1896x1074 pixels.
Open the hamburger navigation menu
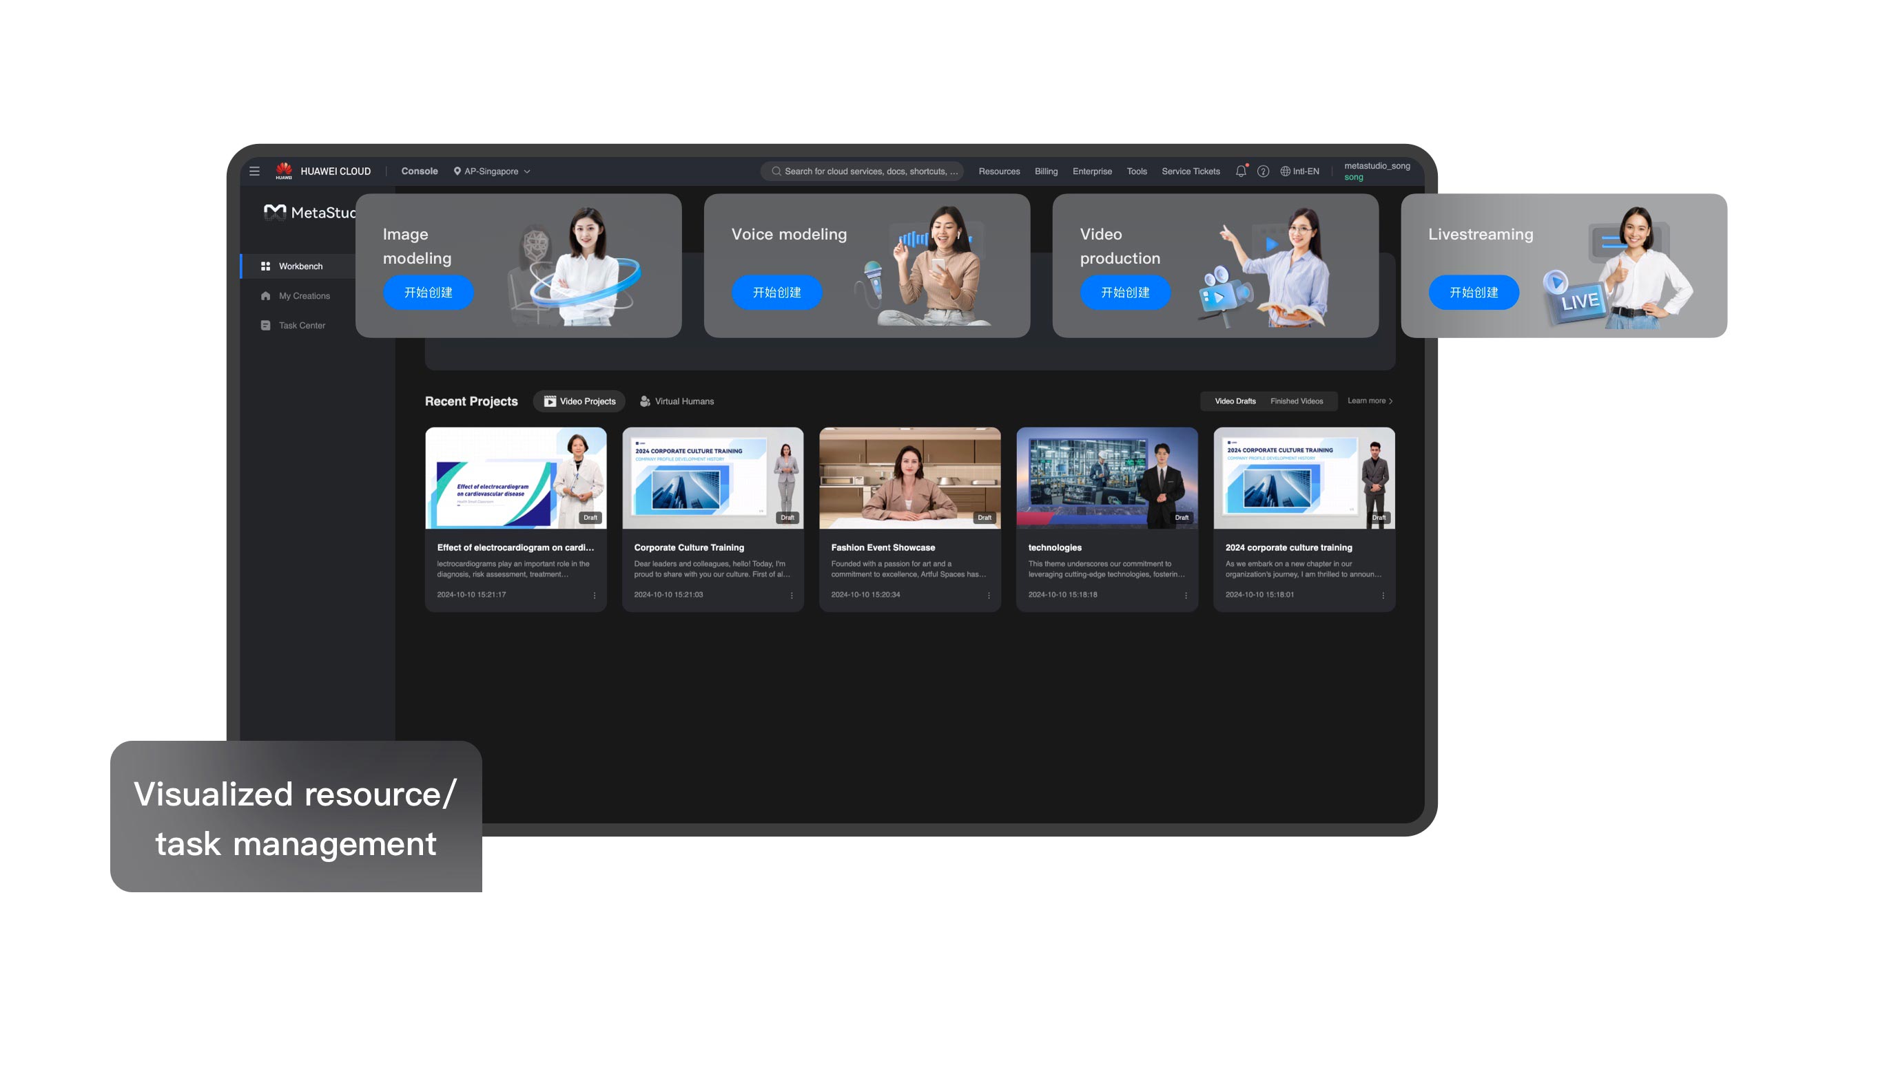tap(255, 171)
